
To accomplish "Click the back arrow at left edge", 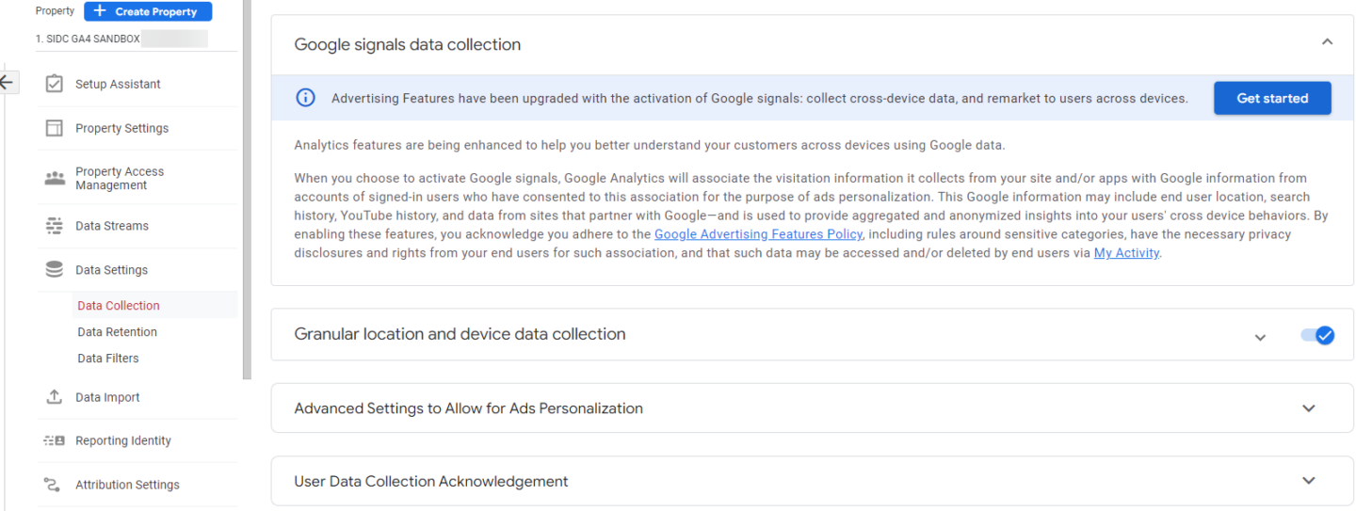I will tap(7, 82).
